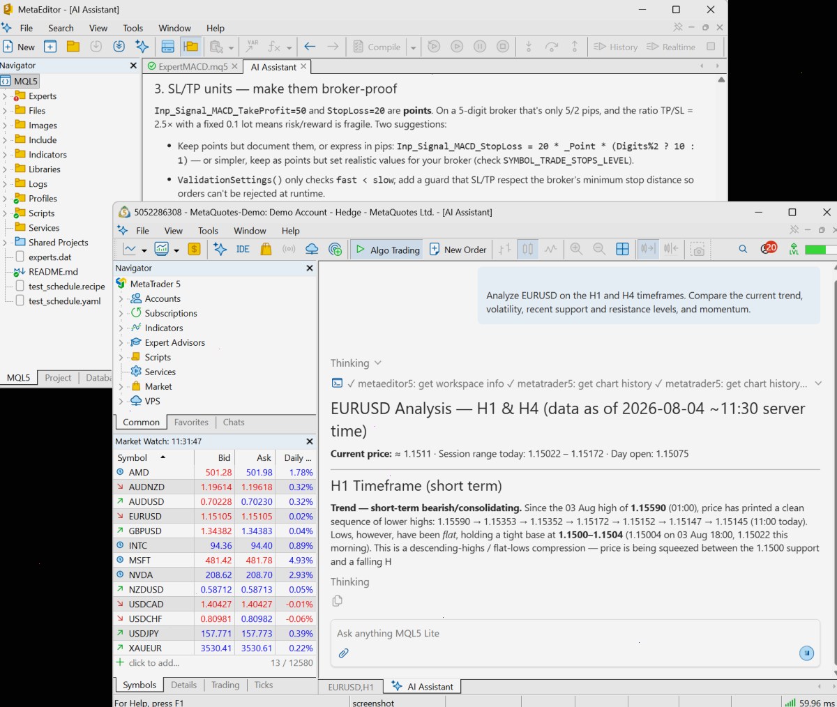Switch to the Favorites tab
The width and height of the screenshot is (837, 707).
[x=191, y=423]
